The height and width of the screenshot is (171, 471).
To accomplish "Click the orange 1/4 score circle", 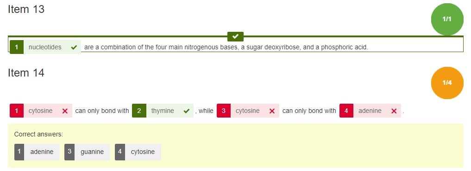I will [x=447, y=83].
